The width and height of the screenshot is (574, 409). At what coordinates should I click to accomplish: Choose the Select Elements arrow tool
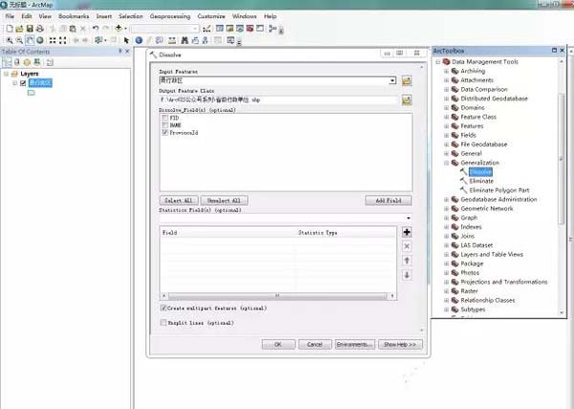pyautogui.click(x=126, y=40)
